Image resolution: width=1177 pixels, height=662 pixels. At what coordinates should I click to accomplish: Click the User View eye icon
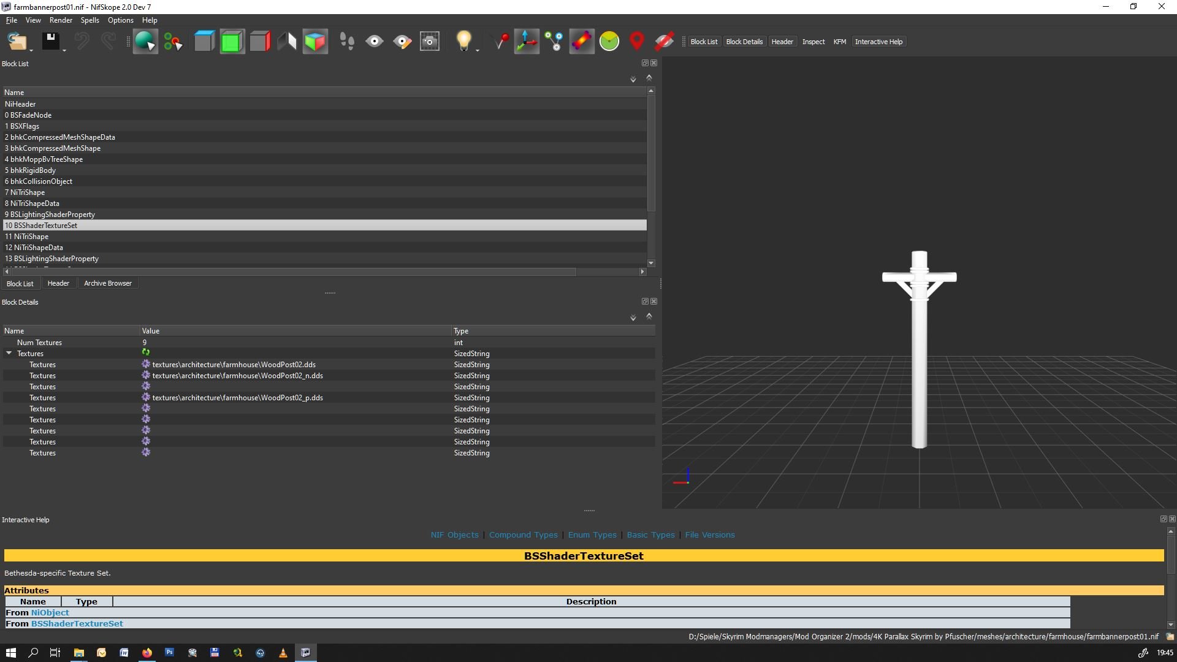(x=374, y=42)
